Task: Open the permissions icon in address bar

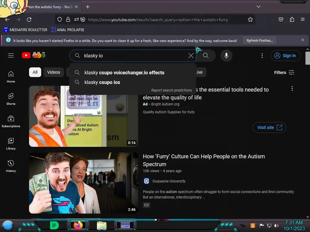Action: tap(76, 19)
